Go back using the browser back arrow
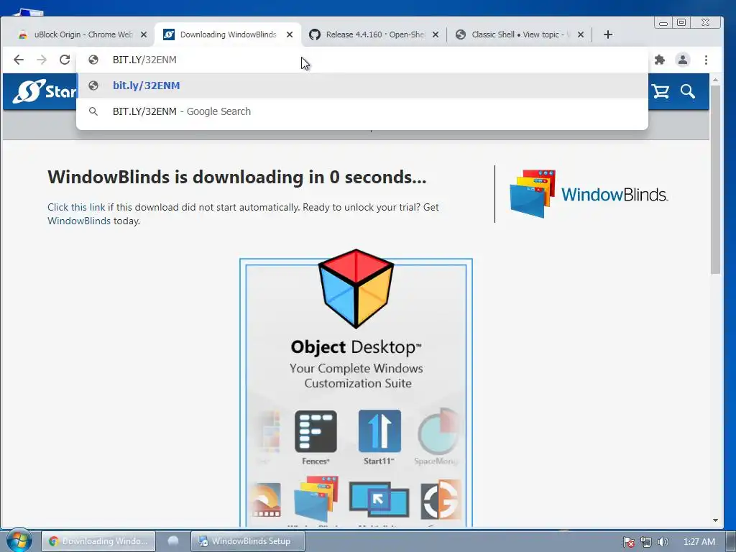736x552 pixels. (18, 60)
